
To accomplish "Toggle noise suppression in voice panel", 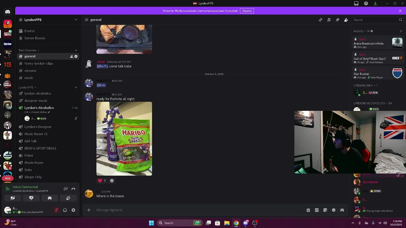I will tap(66, 189).
